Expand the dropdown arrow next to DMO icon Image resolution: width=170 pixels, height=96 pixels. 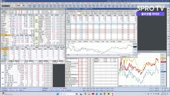click(x=21, y=6)
